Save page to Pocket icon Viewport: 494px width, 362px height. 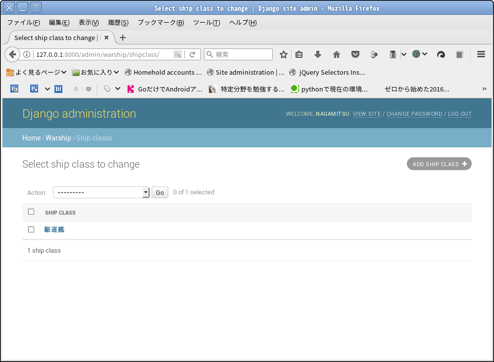[355, 54]
